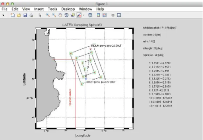Click the 'ext-dim: 35 [km]' text

click(152, 35)
